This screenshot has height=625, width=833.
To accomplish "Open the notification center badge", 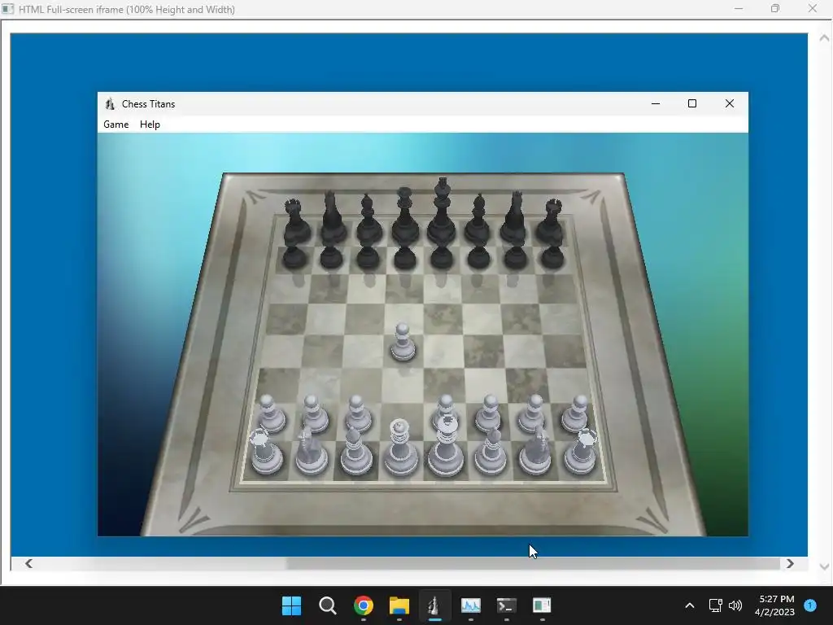I will pos(810,605).
